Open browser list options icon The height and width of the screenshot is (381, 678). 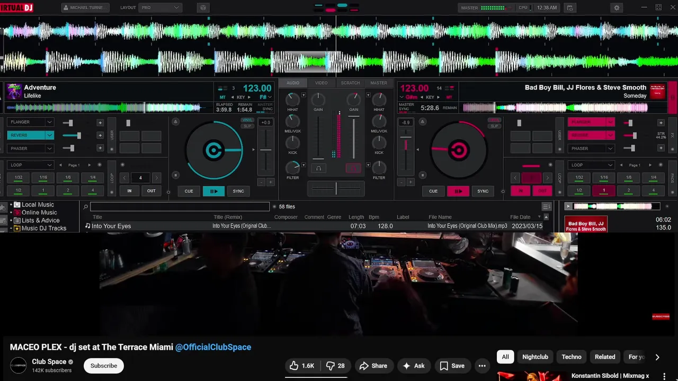(546, 206)
